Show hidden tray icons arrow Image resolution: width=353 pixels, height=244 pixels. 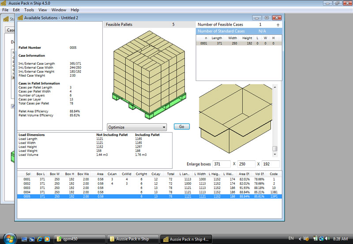pyautogui.click(x=300, y=239)
